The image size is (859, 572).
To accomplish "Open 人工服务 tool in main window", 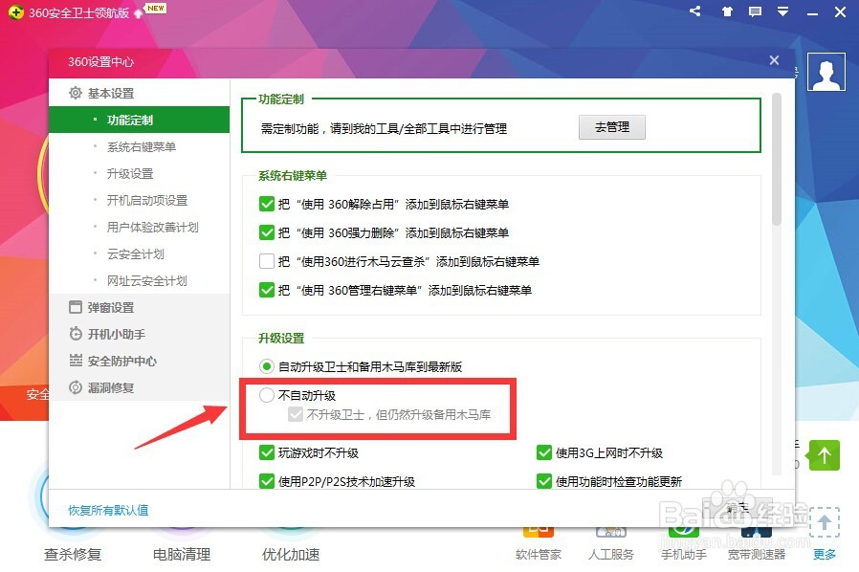I will point(611,542).
